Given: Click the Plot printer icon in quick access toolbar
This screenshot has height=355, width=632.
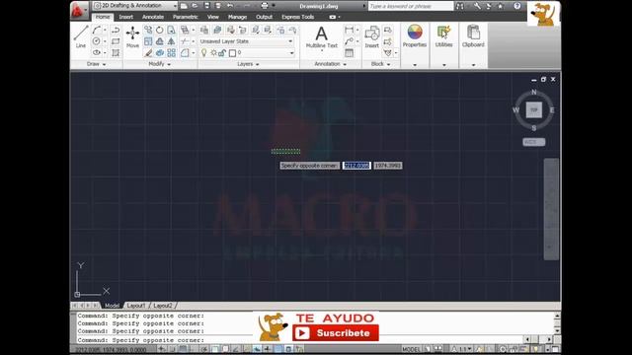Looking at the screenshot, I should point(265,6).
